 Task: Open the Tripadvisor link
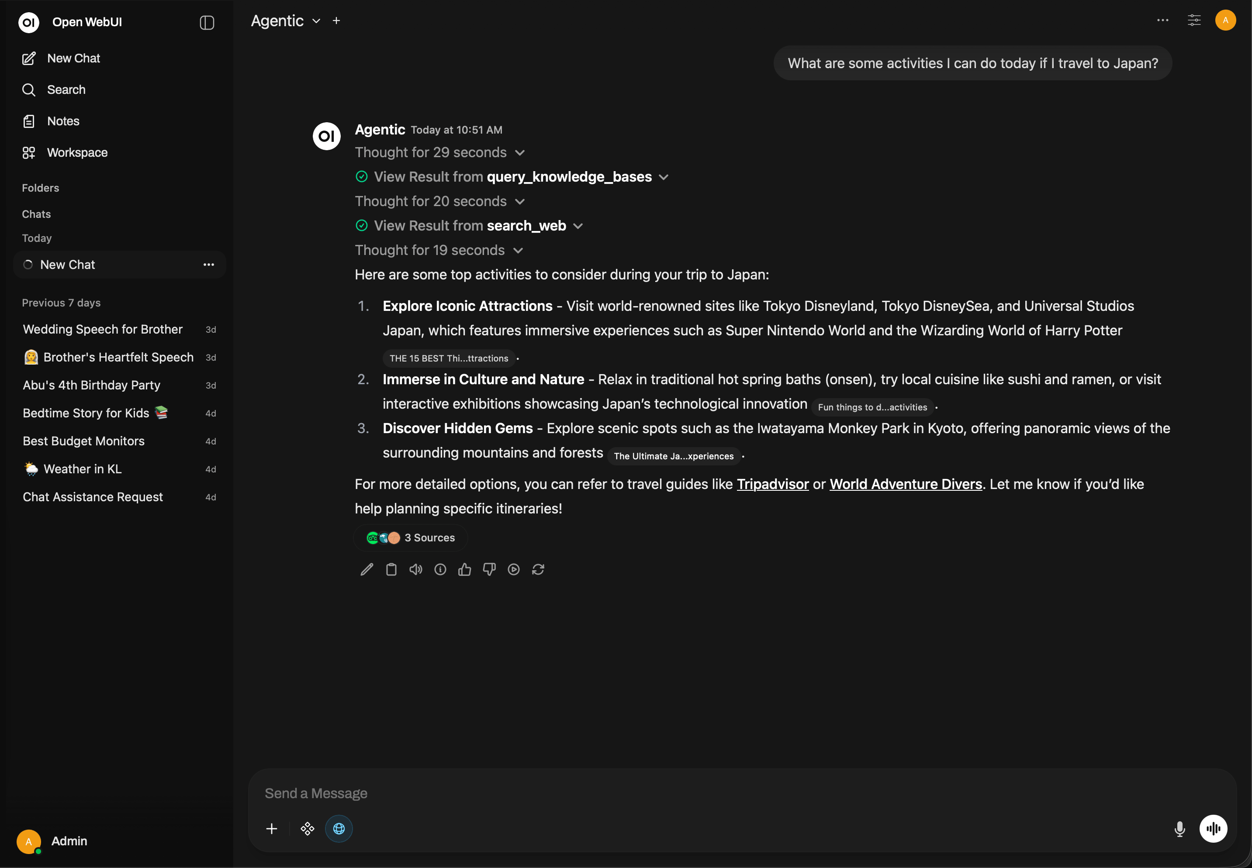[772, 484]
